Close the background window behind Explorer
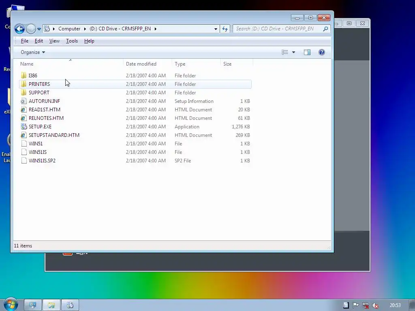This screenshot has height=311, width=415. (362, 23)
